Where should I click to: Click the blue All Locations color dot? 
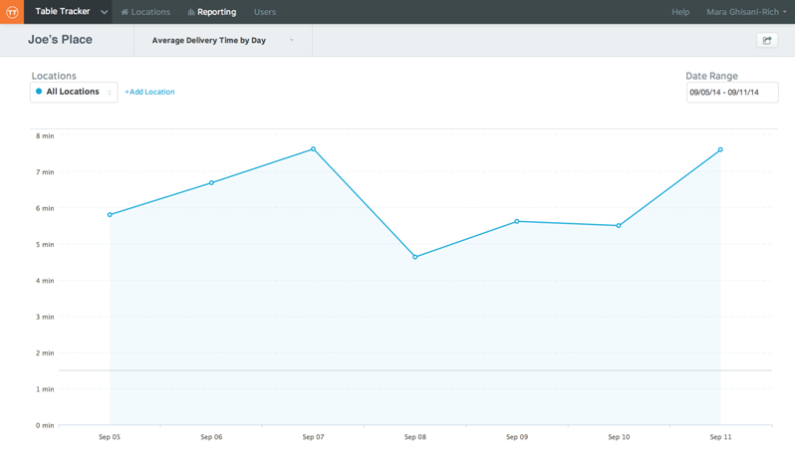pos(39,92)
